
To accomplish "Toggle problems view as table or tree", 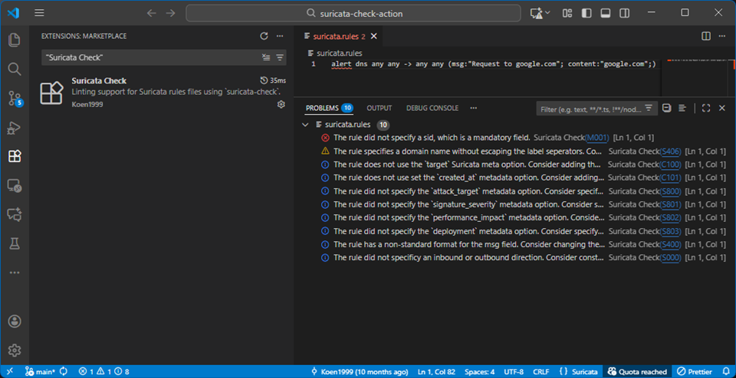I will click(682, 108).
